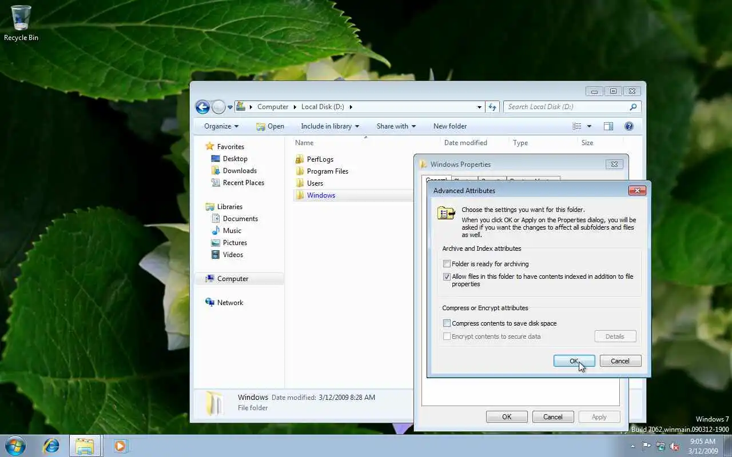Click the Recent Places icon
This screenshot has height=457, width=732.
(x=216, y=183)
